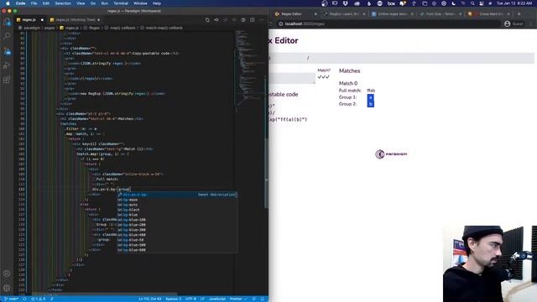
Task: Open the Explorer view in VS Code activity bar
Action: tap(7, 22)
